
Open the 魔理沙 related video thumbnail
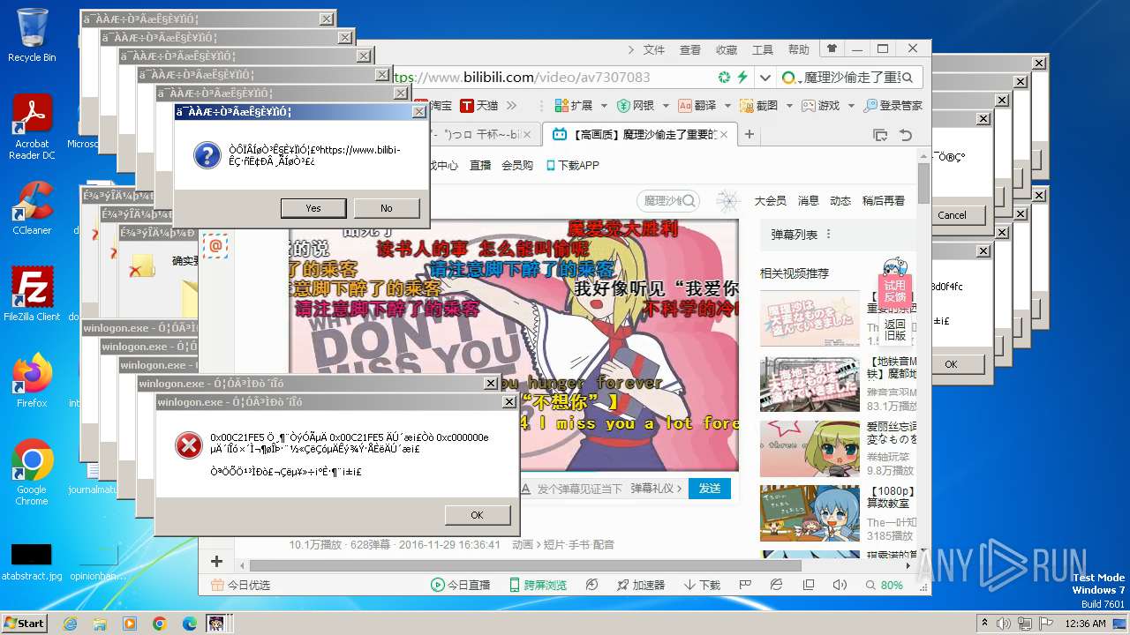click(x=810, y=318)
